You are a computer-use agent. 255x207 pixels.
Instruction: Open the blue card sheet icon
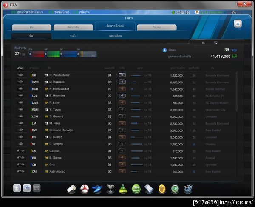pyautogui.click(x=149, y=189)
